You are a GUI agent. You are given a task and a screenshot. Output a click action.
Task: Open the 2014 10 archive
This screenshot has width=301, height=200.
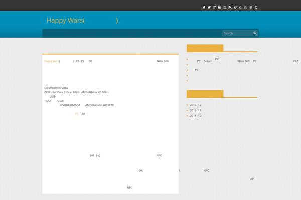196,116
